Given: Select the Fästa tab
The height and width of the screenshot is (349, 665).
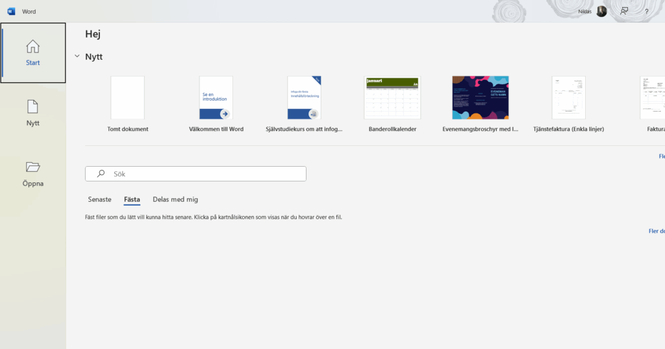Looking at the screenshot, I should (132, 199).
